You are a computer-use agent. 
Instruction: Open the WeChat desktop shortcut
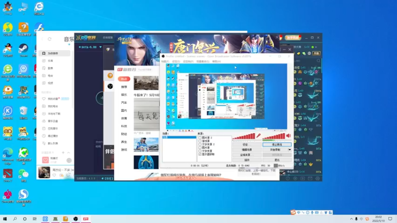pos(23,175)
